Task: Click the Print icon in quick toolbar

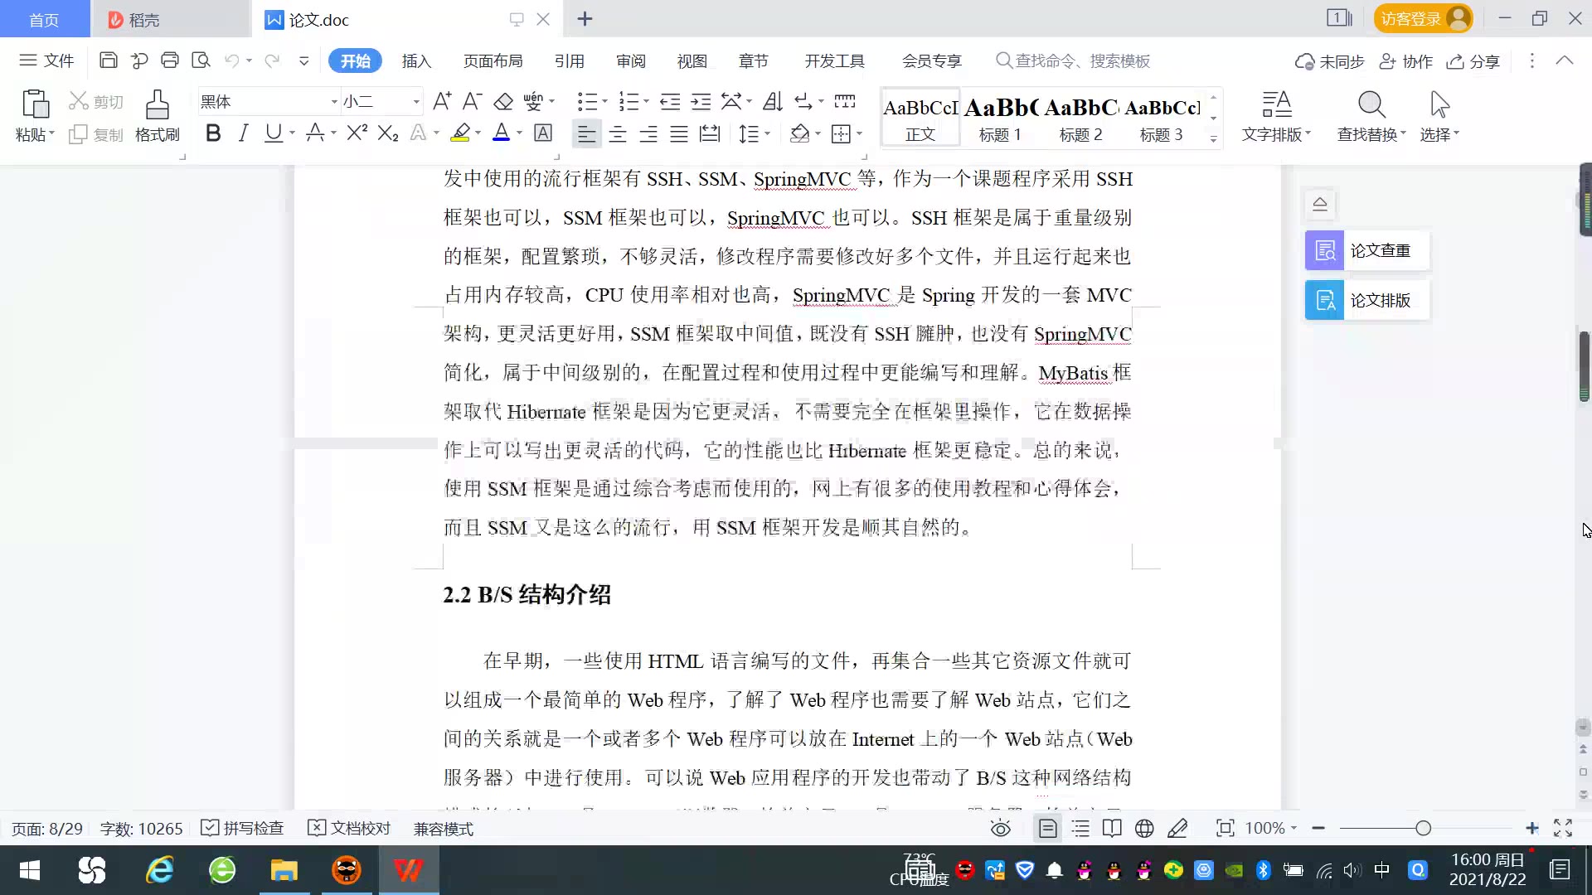Action: [x=170, y=60]
